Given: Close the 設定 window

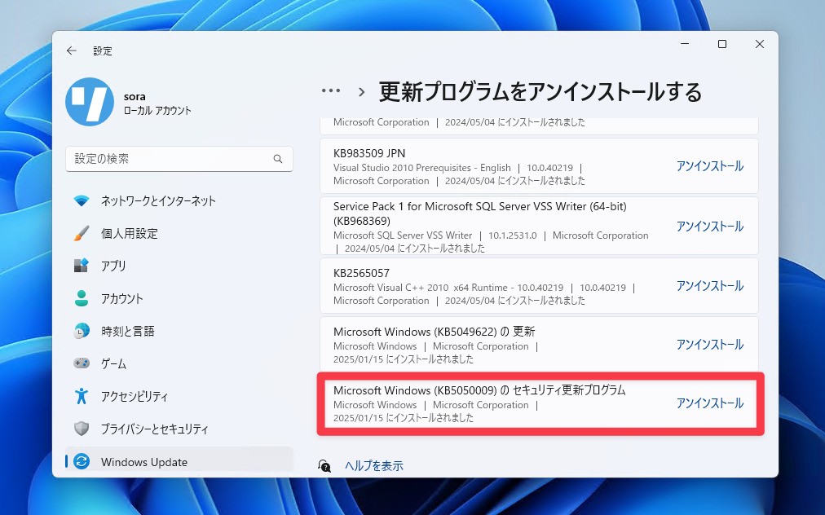Looking at the screenshot, I should tap(759, 44).
